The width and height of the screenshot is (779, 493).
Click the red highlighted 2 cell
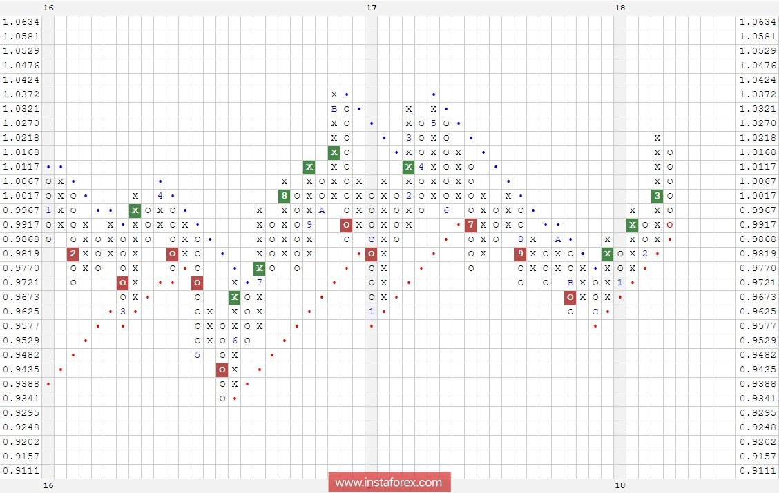click(73, 254)
